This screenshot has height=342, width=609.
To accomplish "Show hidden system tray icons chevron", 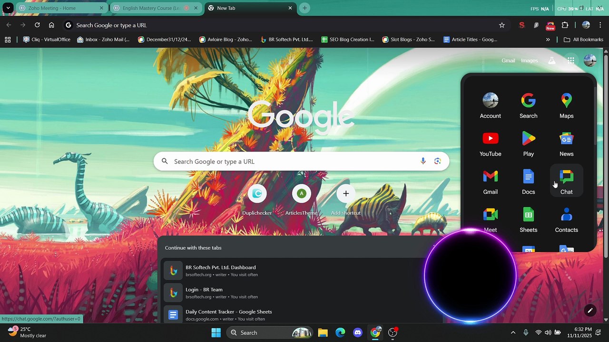I will (513, 332).
